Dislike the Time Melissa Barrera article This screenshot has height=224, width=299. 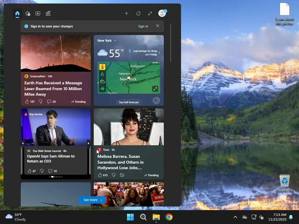click(114, 175)
